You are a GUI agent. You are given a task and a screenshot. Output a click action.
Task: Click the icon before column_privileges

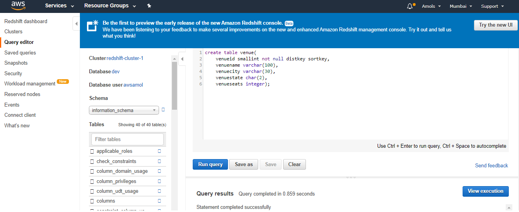tap(92, 181)
